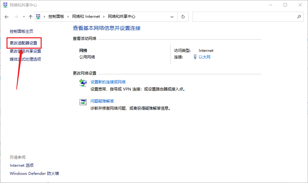Click the up one level arrow
The height and width of the screenshot is (183, 308).
click(31, 17)
